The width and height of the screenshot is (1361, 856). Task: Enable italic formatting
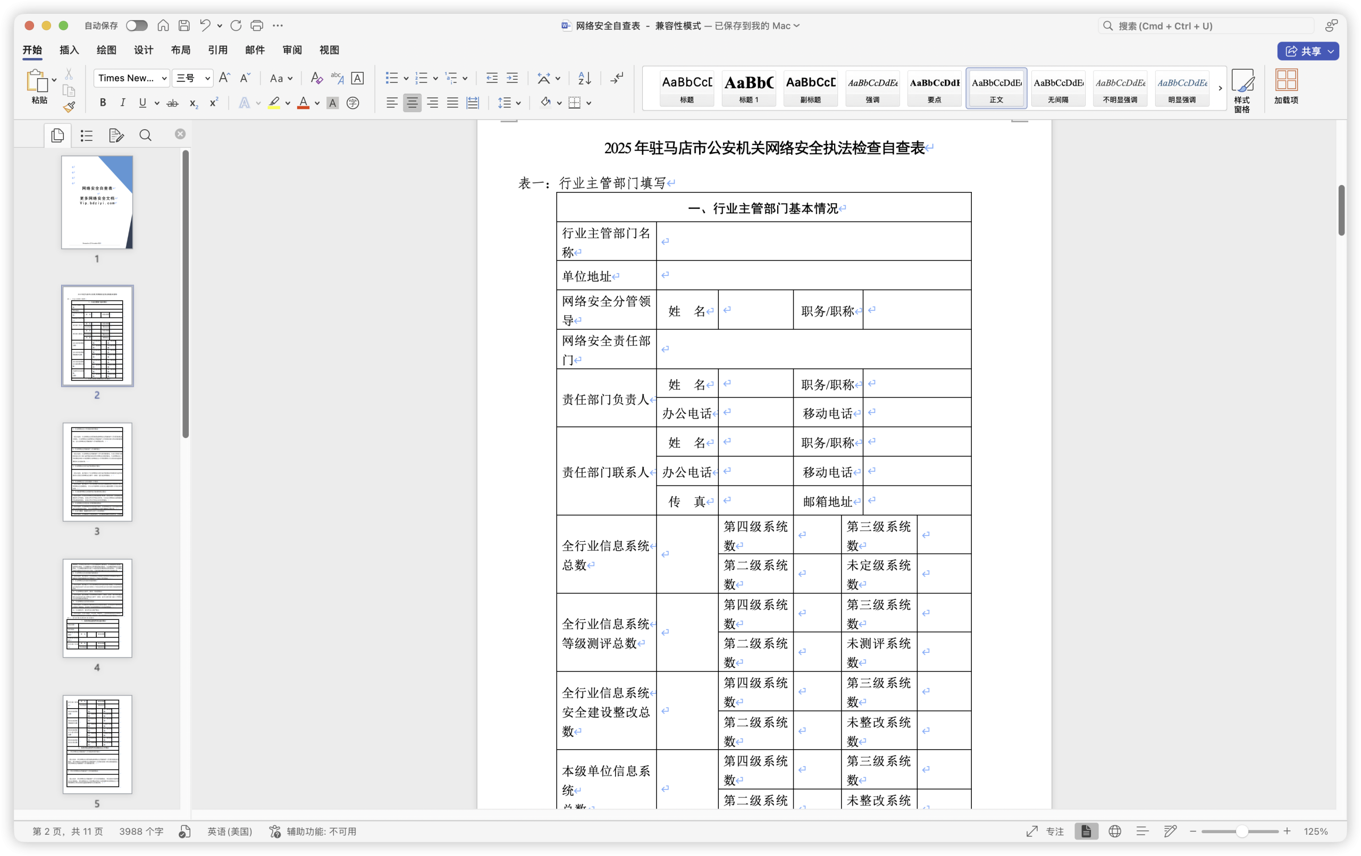122,102
